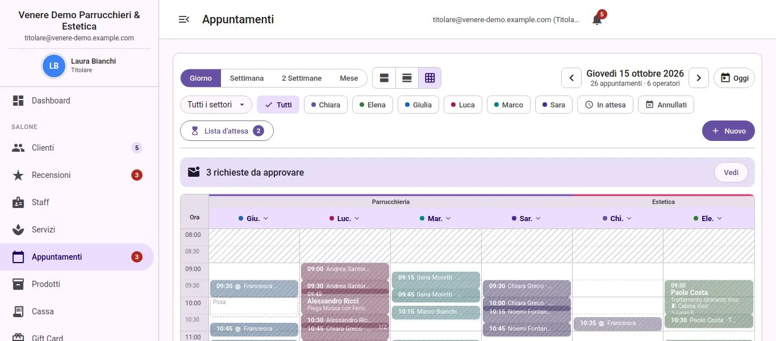Viewport: 776px width, 341px height.
Task: Click the Cassa receipt icon
Action: [18, 311]
